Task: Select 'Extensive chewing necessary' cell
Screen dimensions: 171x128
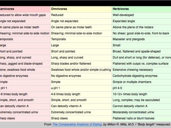Action: pyautogui.click(x=141, y=70)
